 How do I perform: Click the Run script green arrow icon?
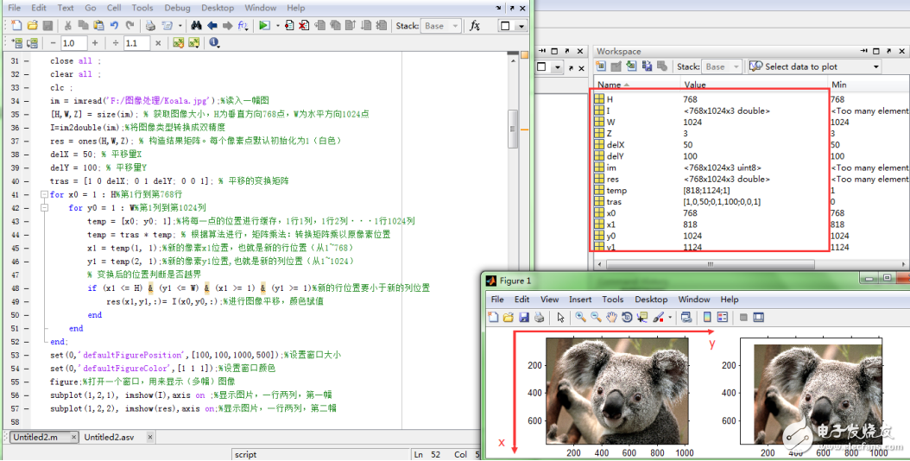tap(263, 26)
